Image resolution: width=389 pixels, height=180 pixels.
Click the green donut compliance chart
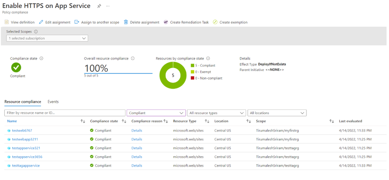pos(173,76)
